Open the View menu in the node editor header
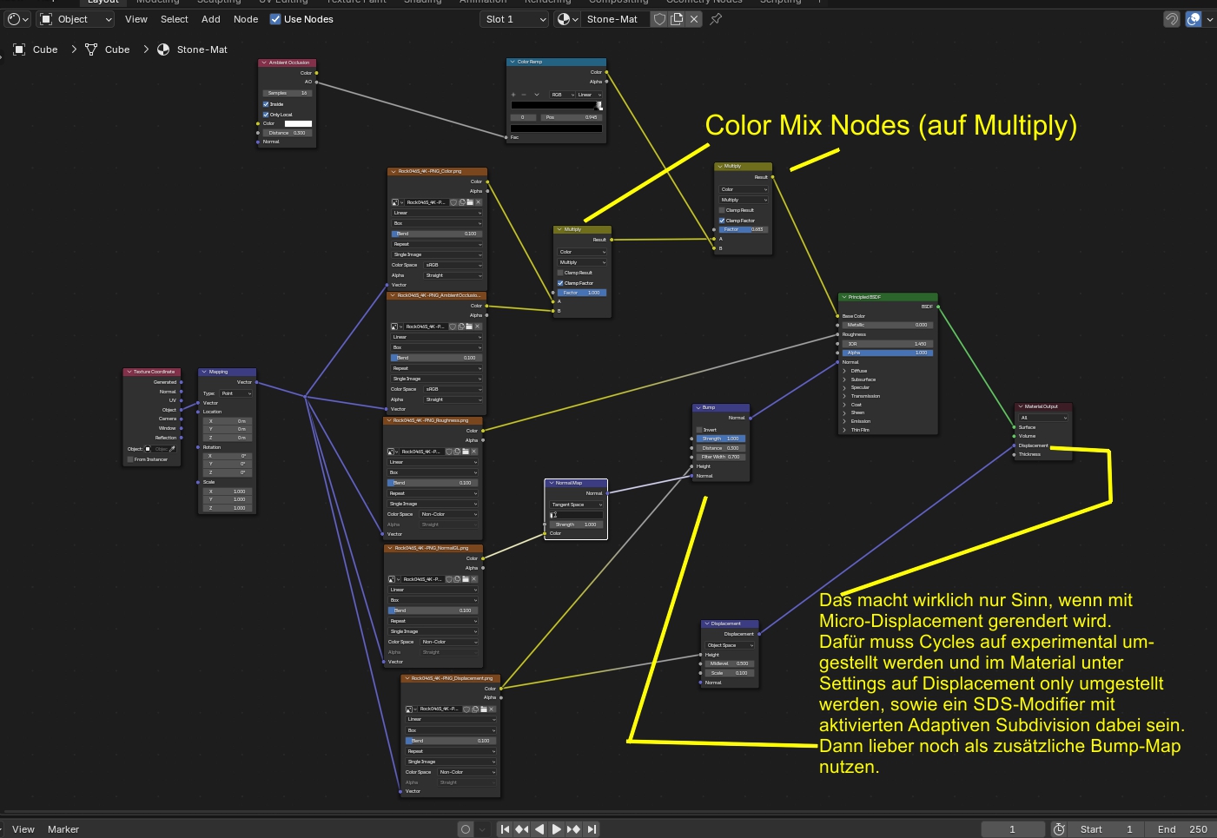 tap(136, 19)
